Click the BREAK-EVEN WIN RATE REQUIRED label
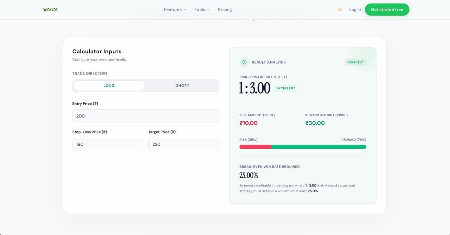 tap(270, 167)
